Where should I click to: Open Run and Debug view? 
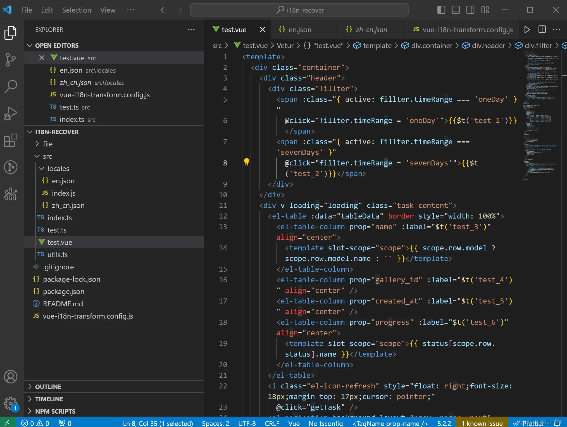tap(11, 113)
